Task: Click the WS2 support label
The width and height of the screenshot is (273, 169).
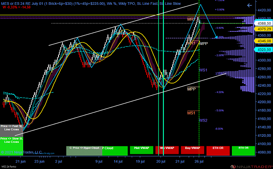Action: click(x=203, y=120)
